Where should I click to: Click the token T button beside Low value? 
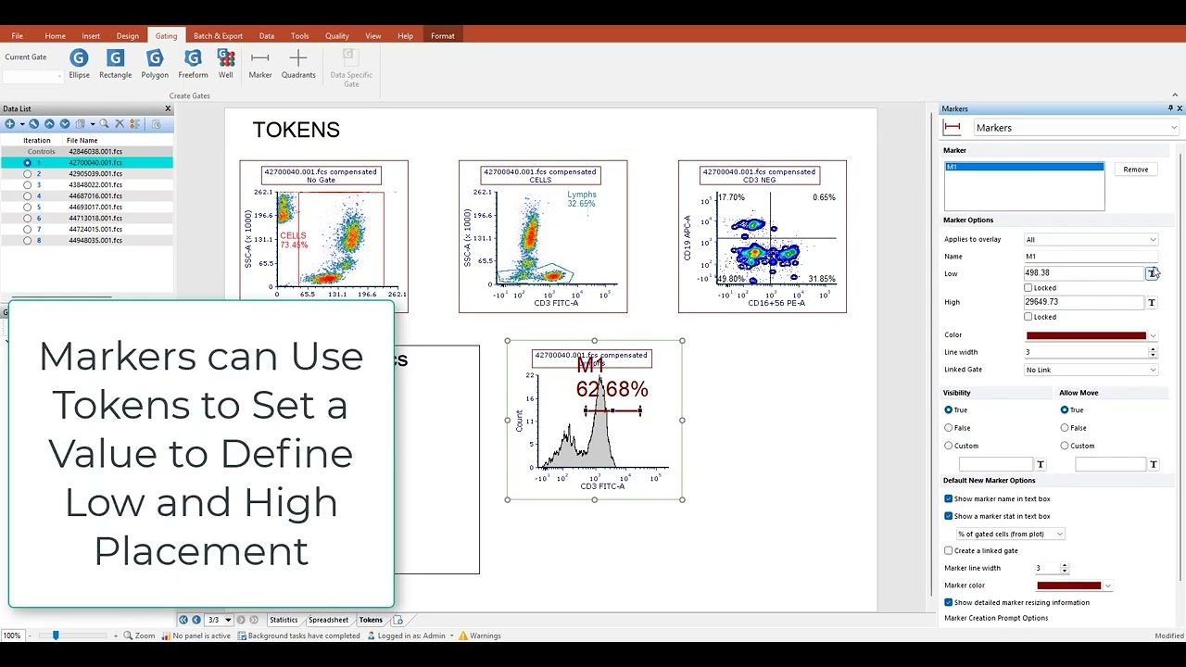[1152, 273]
